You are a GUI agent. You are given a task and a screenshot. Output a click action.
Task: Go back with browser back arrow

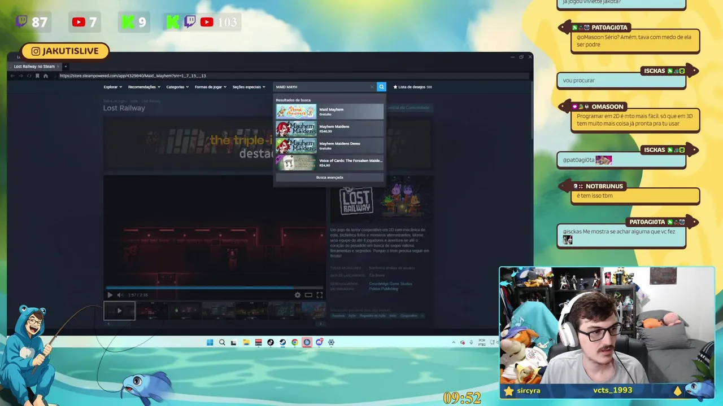pos(13,76)
